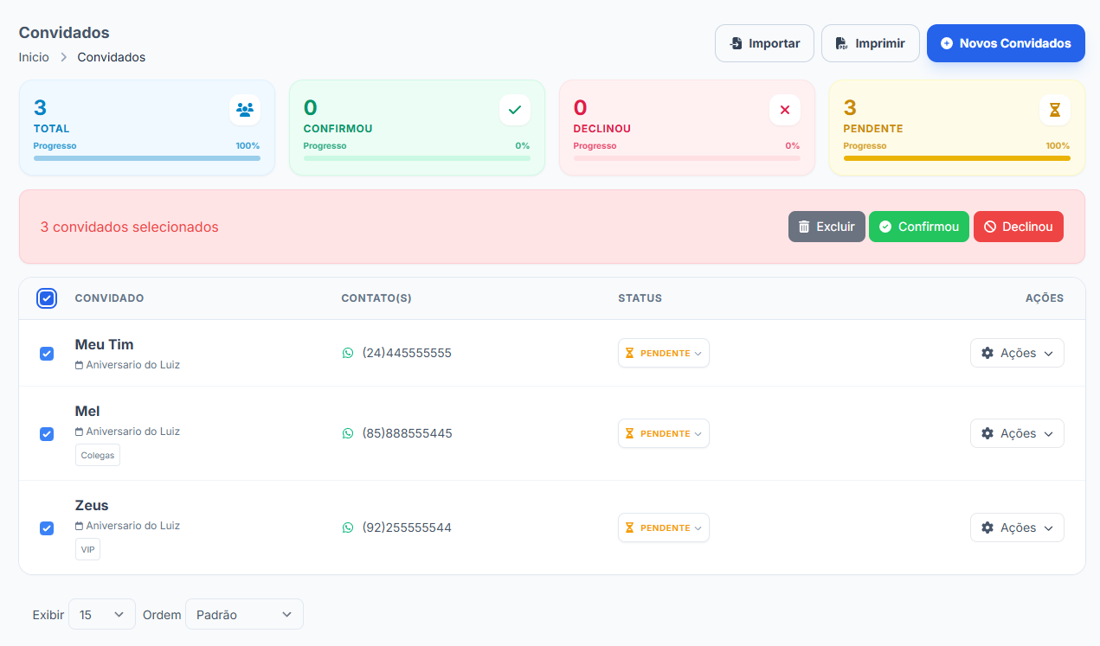The image size is (1100, 646).
Task: Open the Ordem Padrão sort dropdown
Action: [244, 614]
